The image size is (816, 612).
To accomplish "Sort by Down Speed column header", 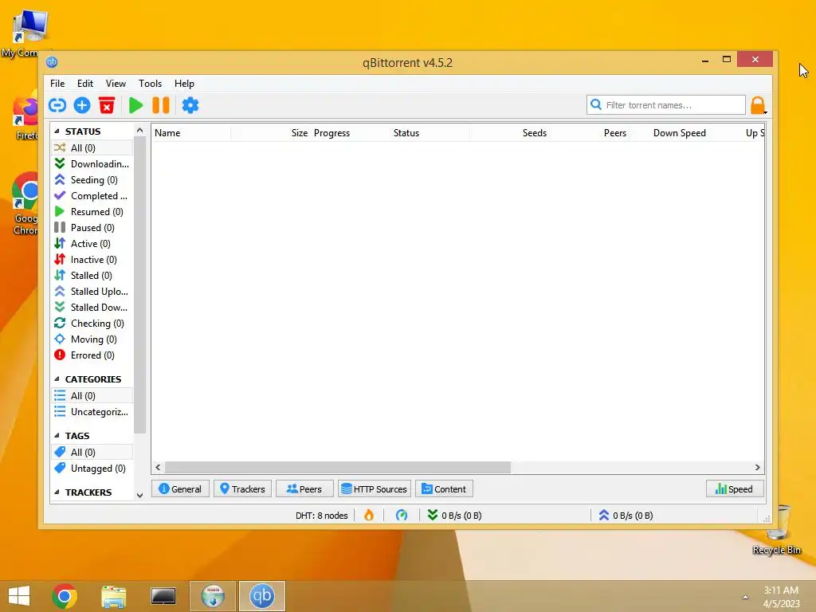I will click(x=669, y=133).
